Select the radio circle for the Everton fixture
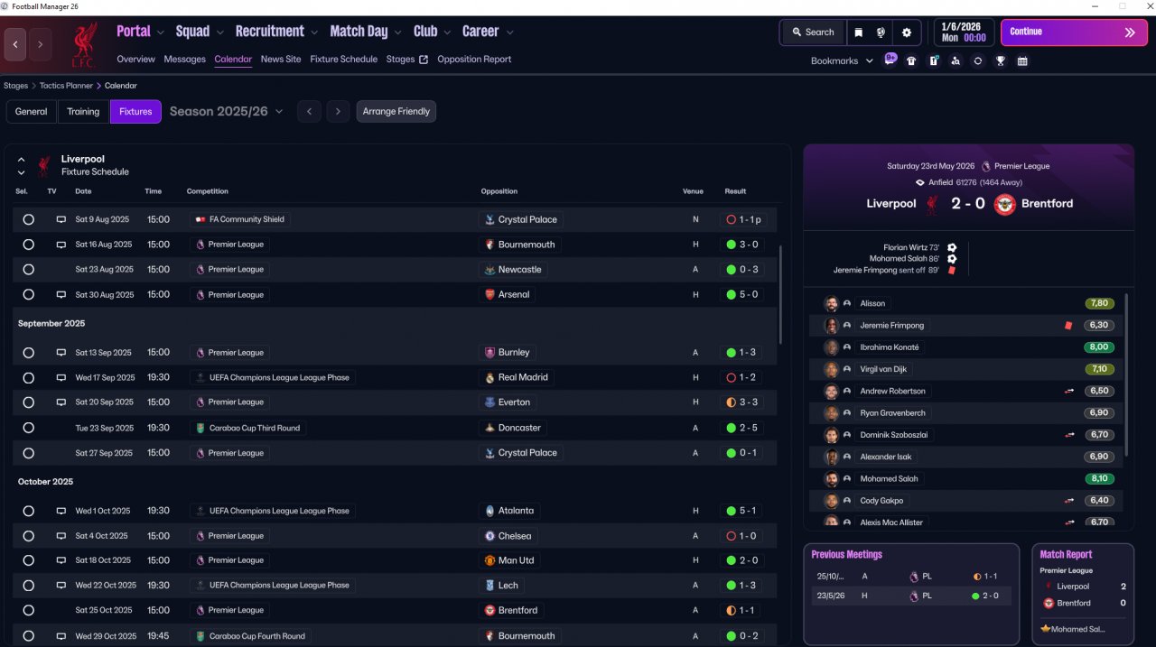Viewport: 1156px width, 647px height. (28, 402)
